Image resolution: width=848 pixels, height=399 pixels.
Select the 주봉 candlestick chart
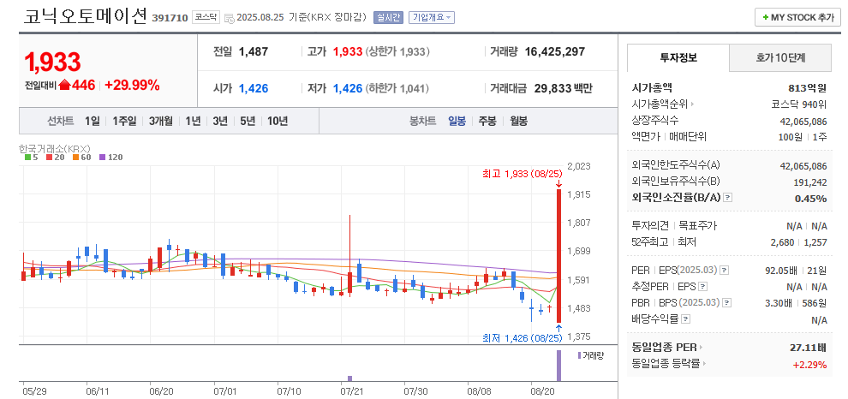tap(487, 121)
